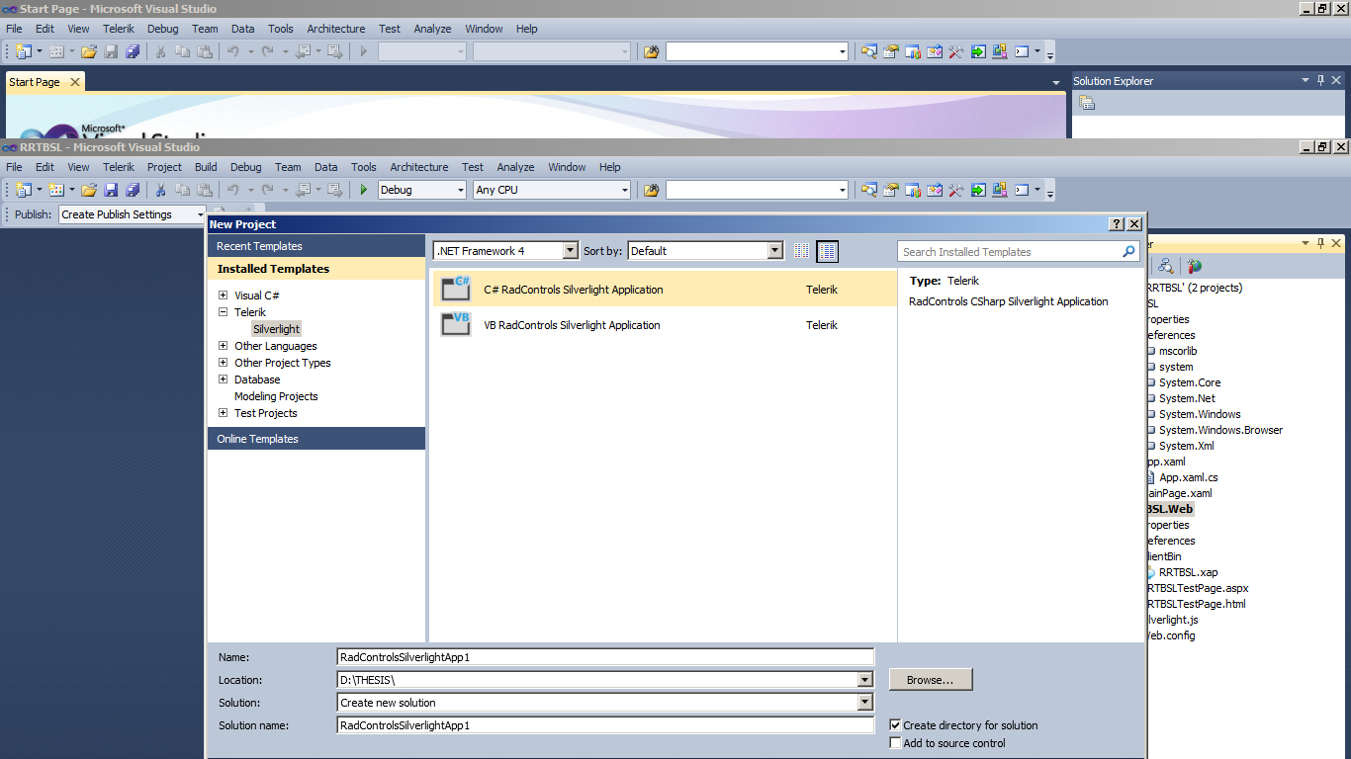Screen dimensions: 1351x759
Task: Open the Location D:\THESIS\ dropdown arrow
Action: [x=865, y=680]
